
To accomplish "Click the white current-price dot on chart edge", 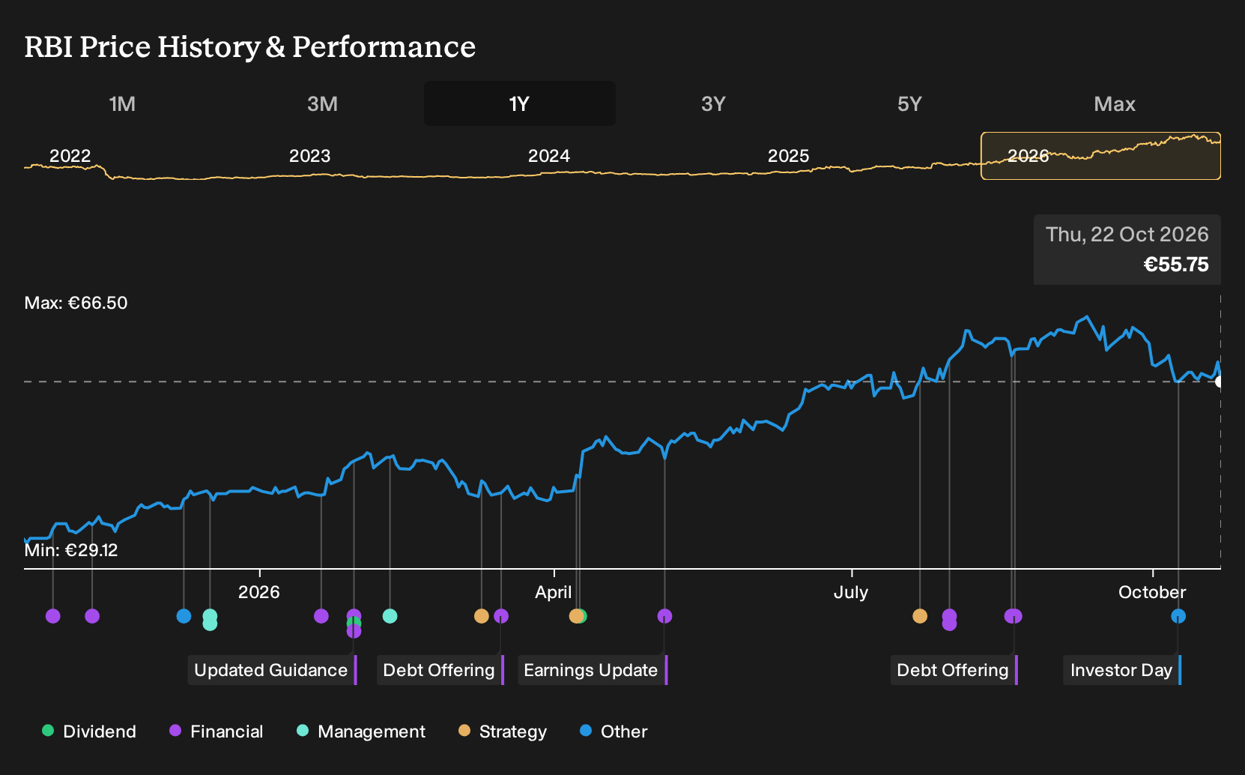I will click(x=1219, y=382).
